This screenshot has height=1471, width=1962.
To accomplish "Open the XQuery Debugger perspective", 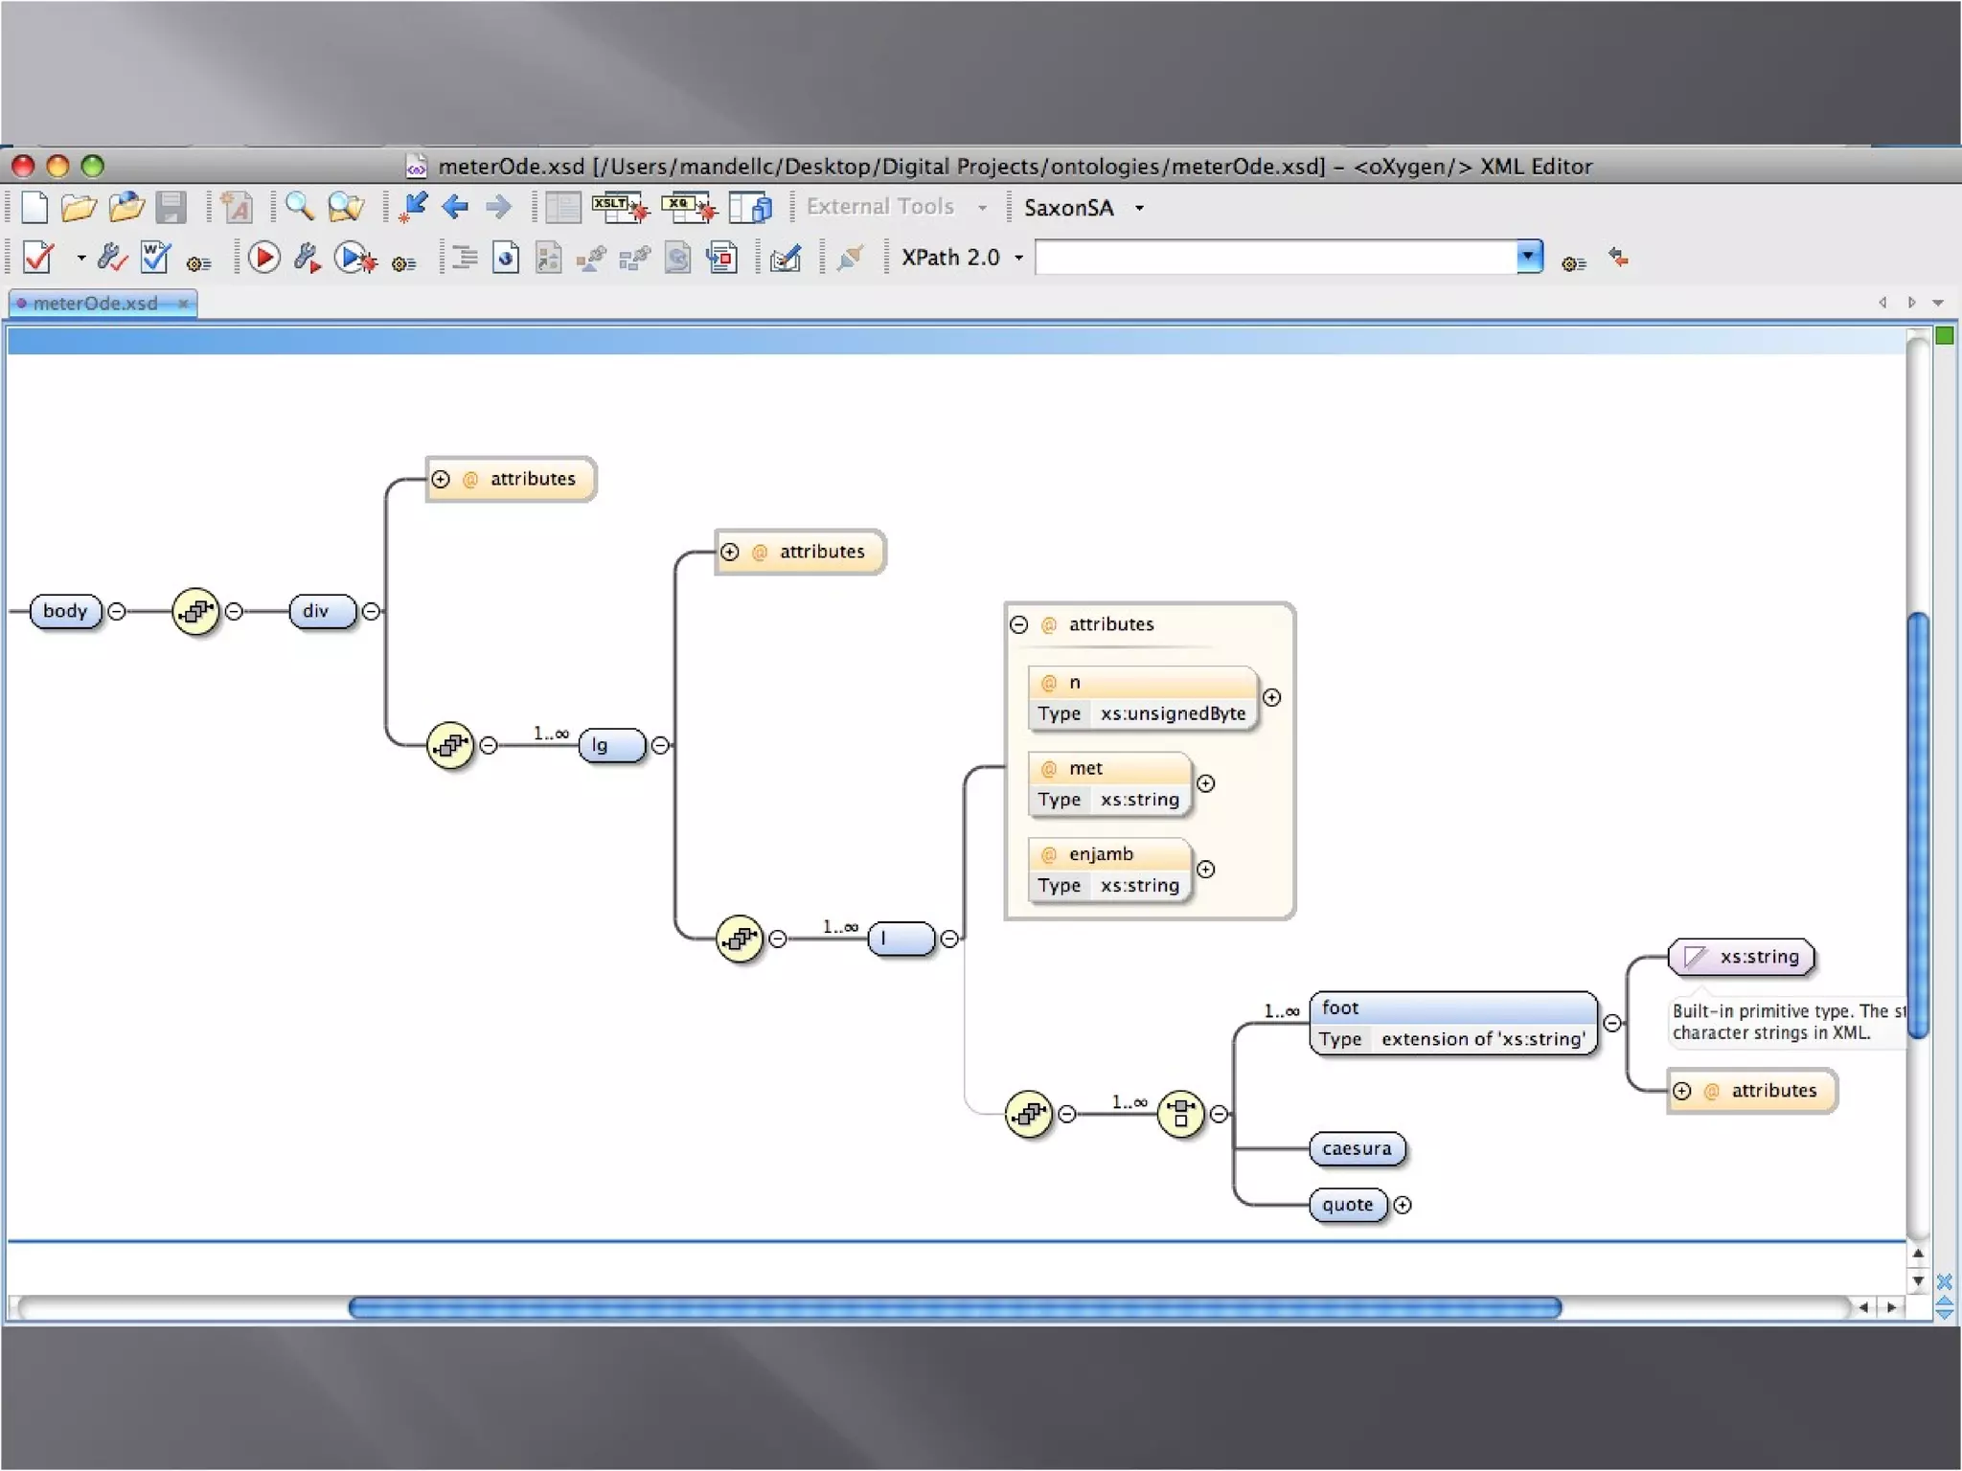I will (x=688, y=207).
